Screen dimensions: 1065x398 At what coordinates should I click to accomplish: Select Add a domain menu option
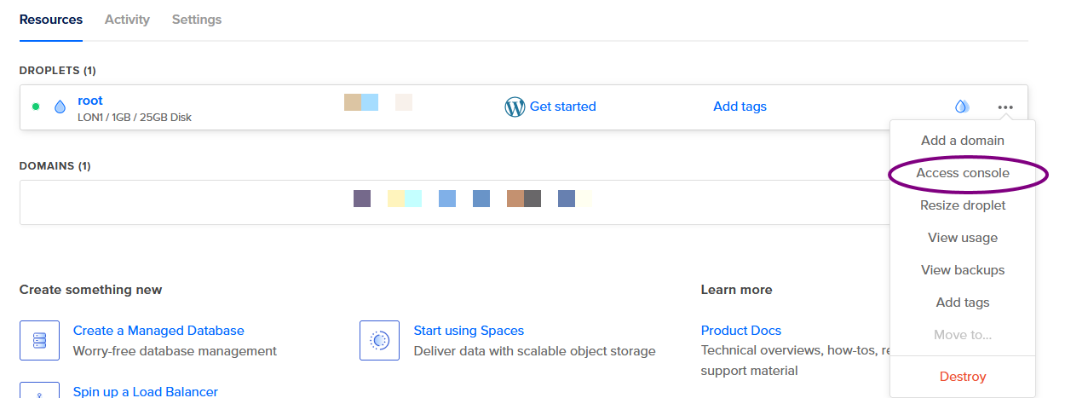[963, 141]
